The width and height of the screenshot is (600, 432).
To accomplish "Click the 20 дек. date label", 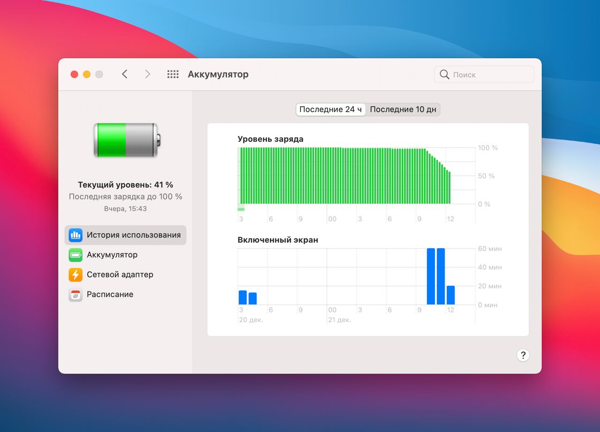I will pyautogui.click(x=251, y=320).
